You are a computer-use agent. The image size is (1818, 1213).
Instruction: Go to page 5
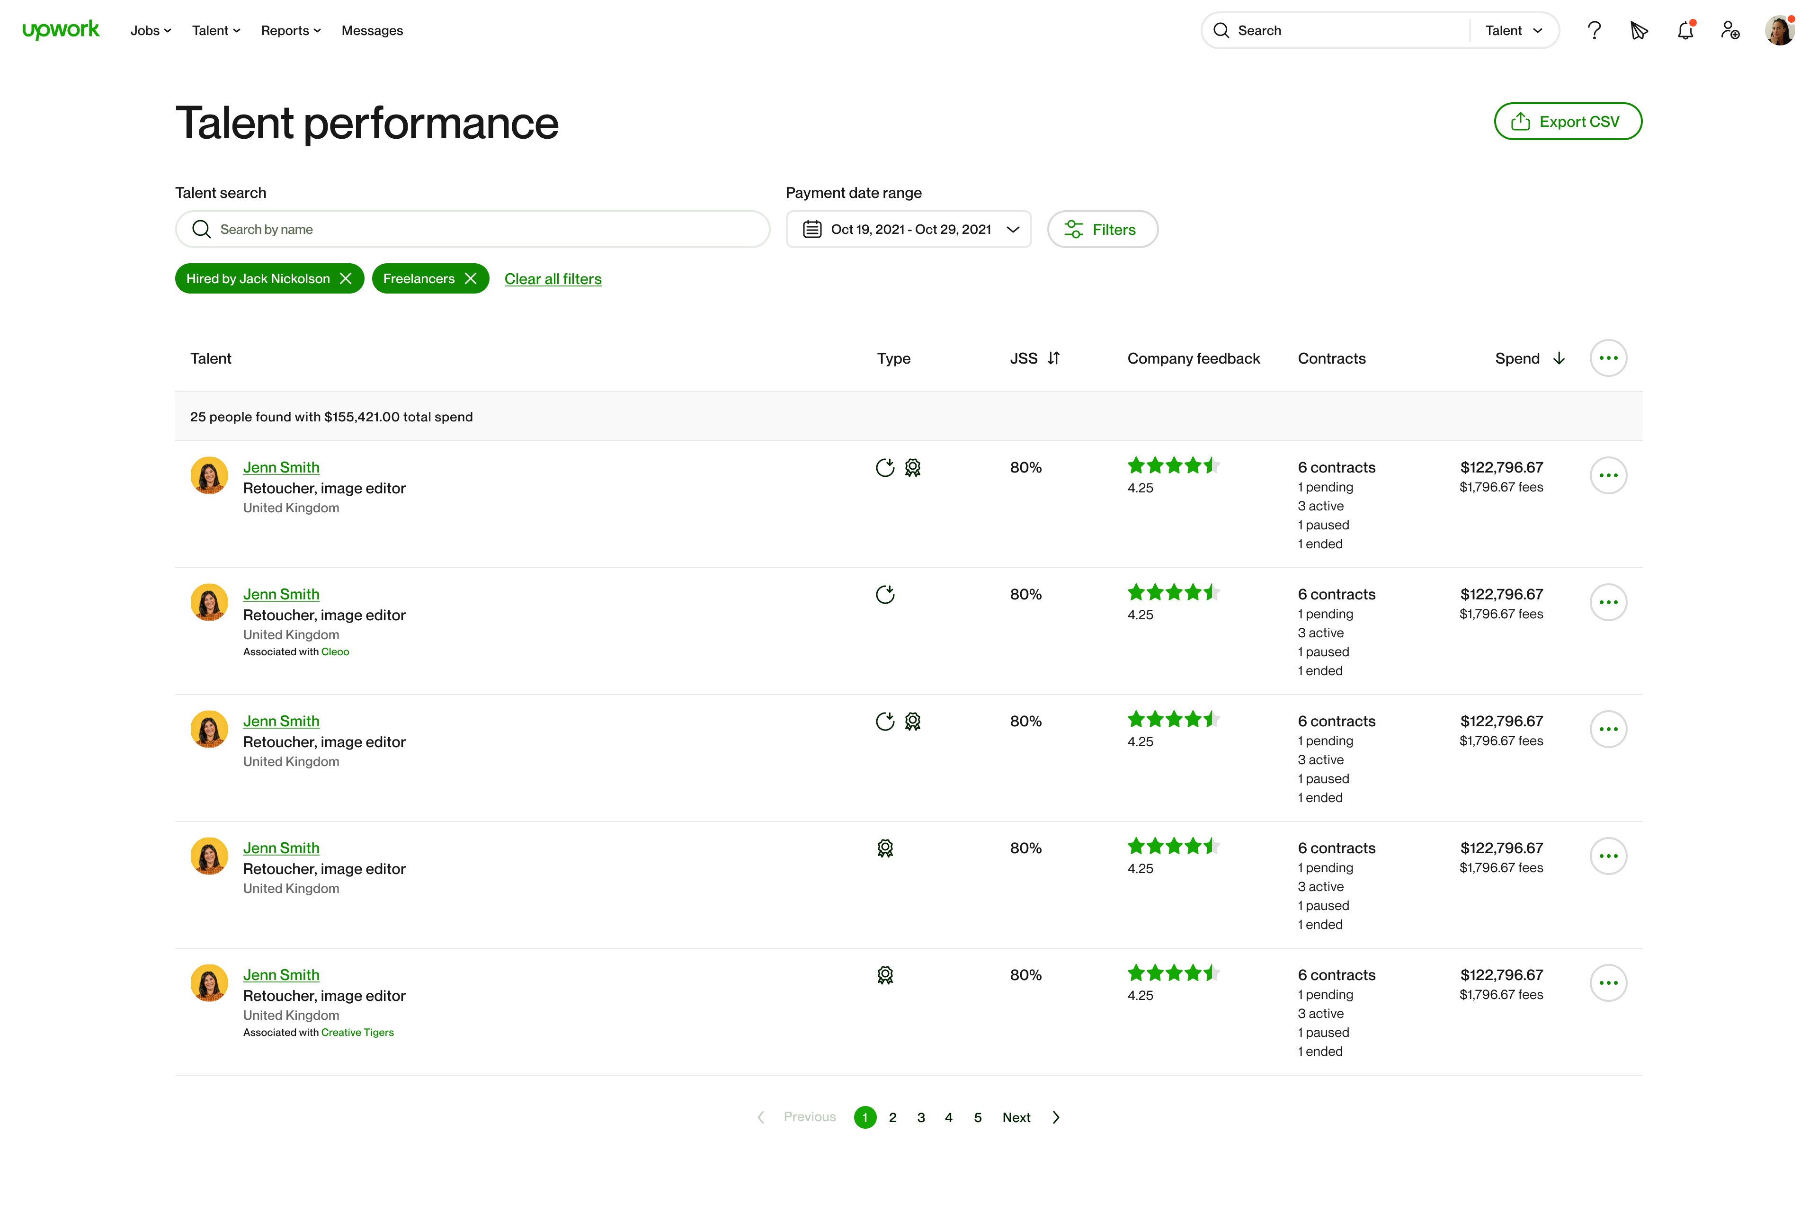click(977, 1117)
